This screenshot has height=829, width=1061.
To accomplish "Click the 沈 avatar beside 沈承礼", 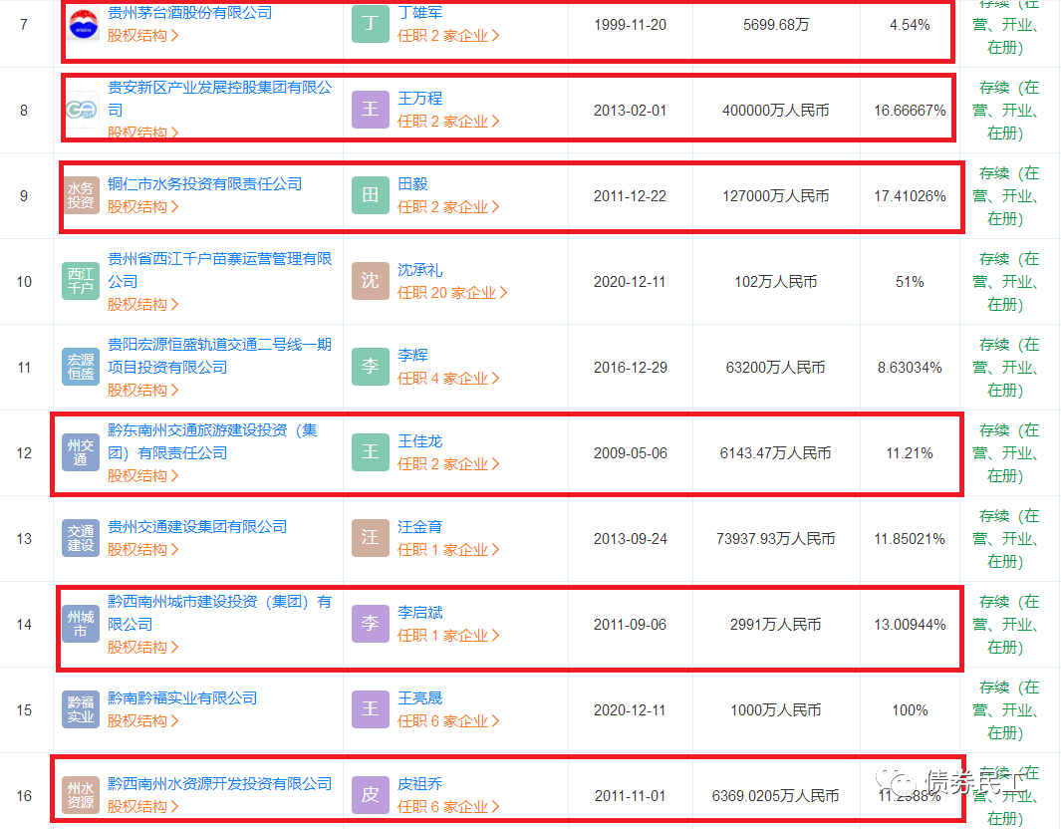I will [x=370, y=281].
